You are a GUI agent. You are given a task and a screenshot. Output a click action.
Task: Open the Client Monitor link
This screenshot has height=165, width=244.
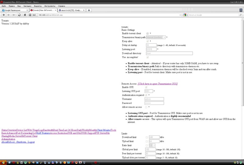(x=104, y=130)
